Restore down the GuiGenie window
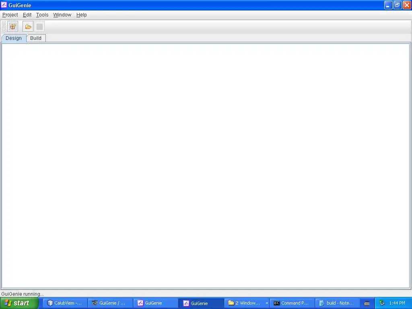The width and height of the screenshot is (412, 309). (x=398, y=5)
